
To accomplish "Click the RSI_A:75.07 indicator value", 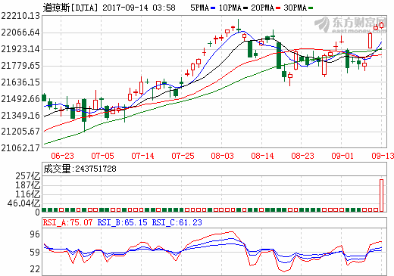I will (67, 222).
